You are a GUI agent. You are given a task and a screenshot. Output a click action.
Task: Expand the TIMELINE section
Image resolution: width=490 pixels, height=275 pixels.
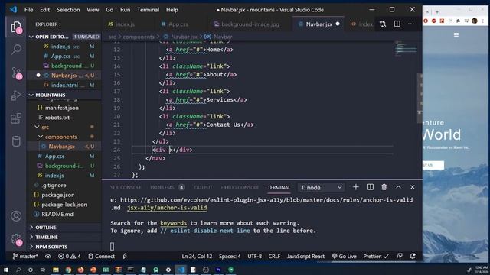(x=64, y=237)
